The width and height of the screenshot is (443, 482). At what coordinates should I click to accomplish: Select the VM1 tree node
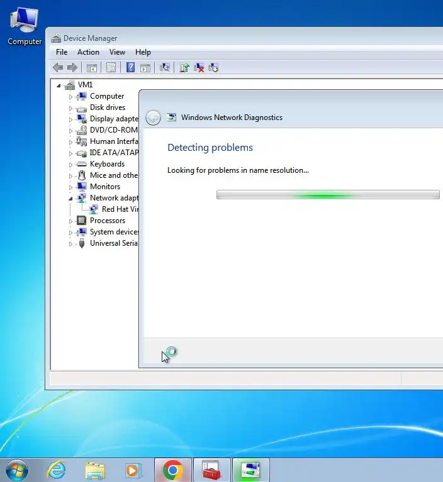point(85,85)
